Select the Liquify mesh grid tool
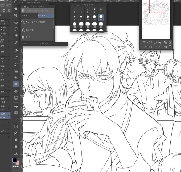This screenshot has height=172, width=181. pos(16,98)
